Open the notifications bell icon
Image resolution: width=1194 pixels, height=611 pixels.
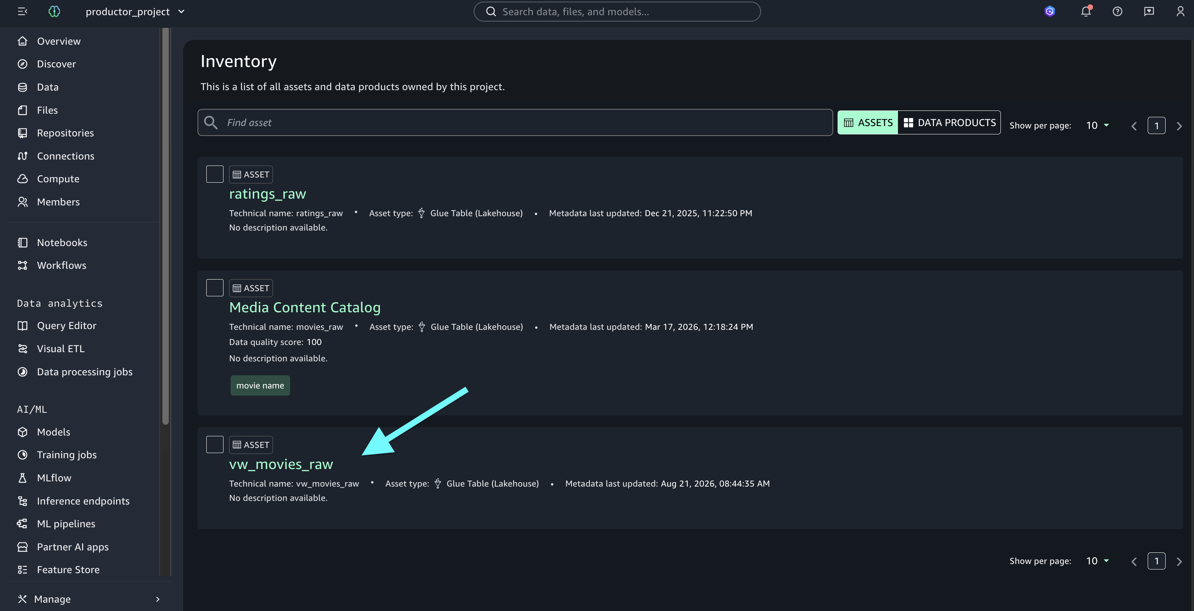[1085, 12]
